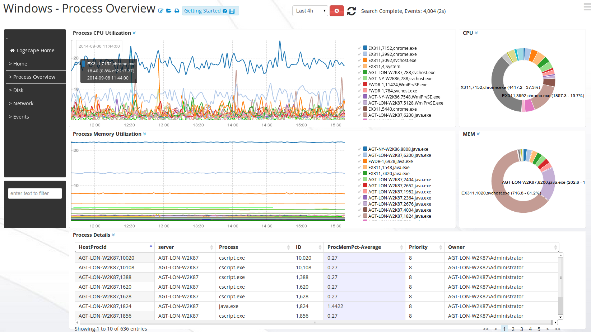
Task: Click the table vertical scrollbar thumb
Action: point(561,277)
